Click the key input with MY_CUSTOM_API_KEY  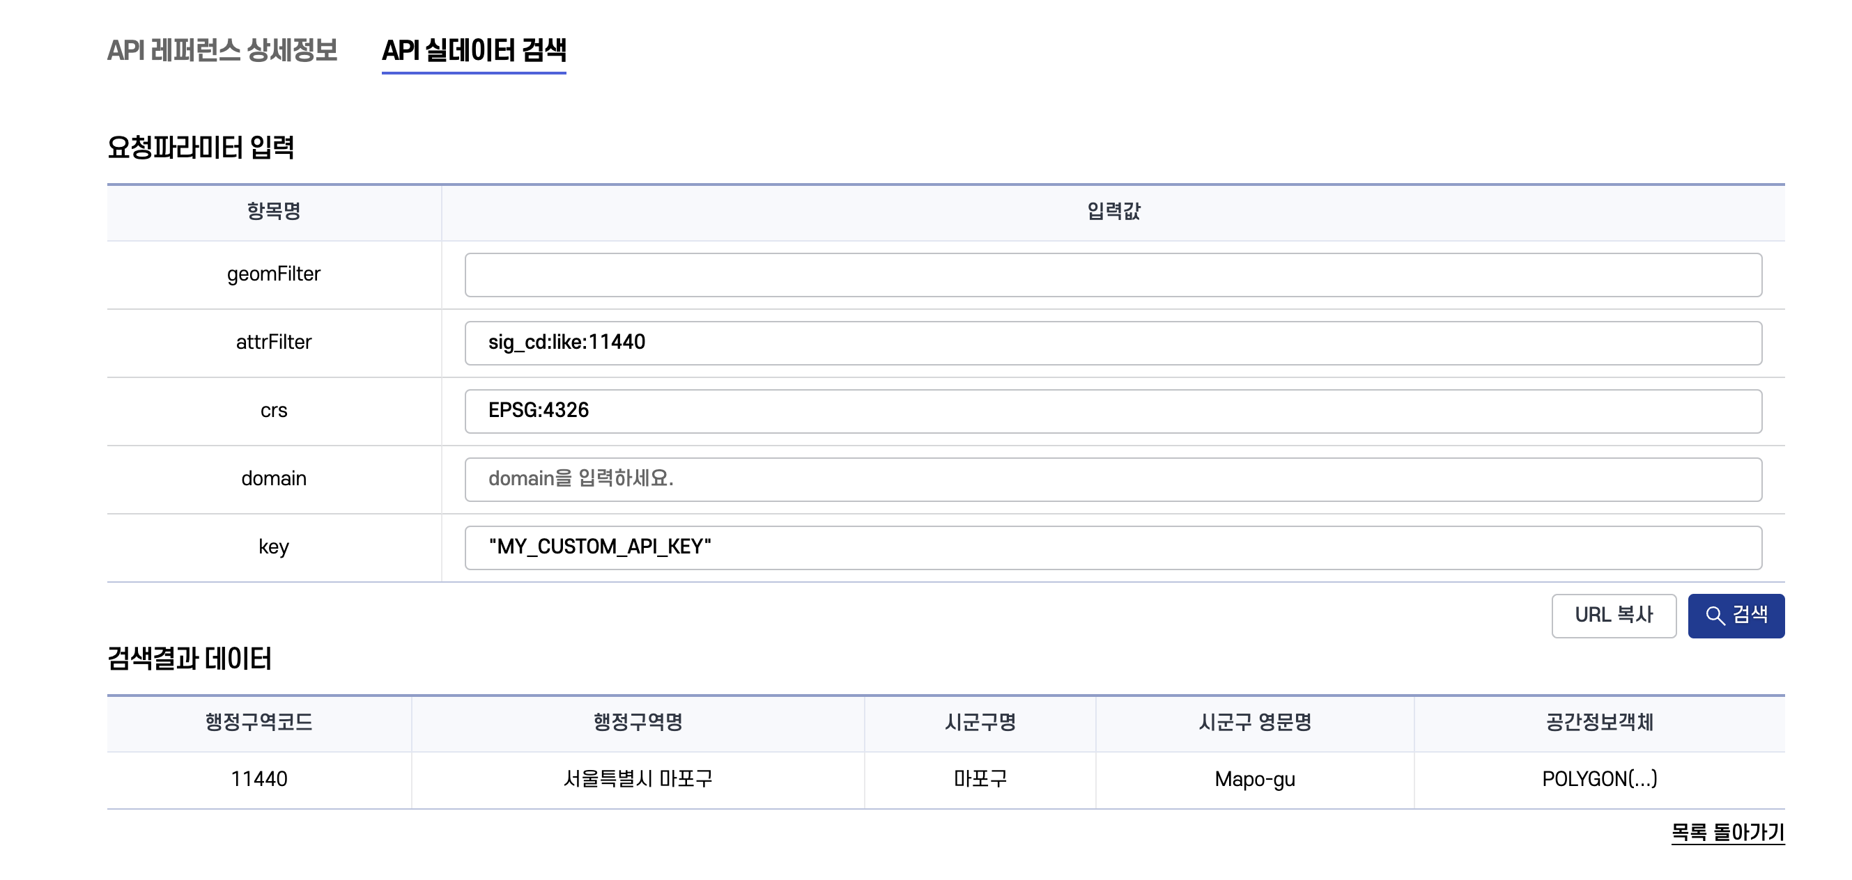point(1113,547)
